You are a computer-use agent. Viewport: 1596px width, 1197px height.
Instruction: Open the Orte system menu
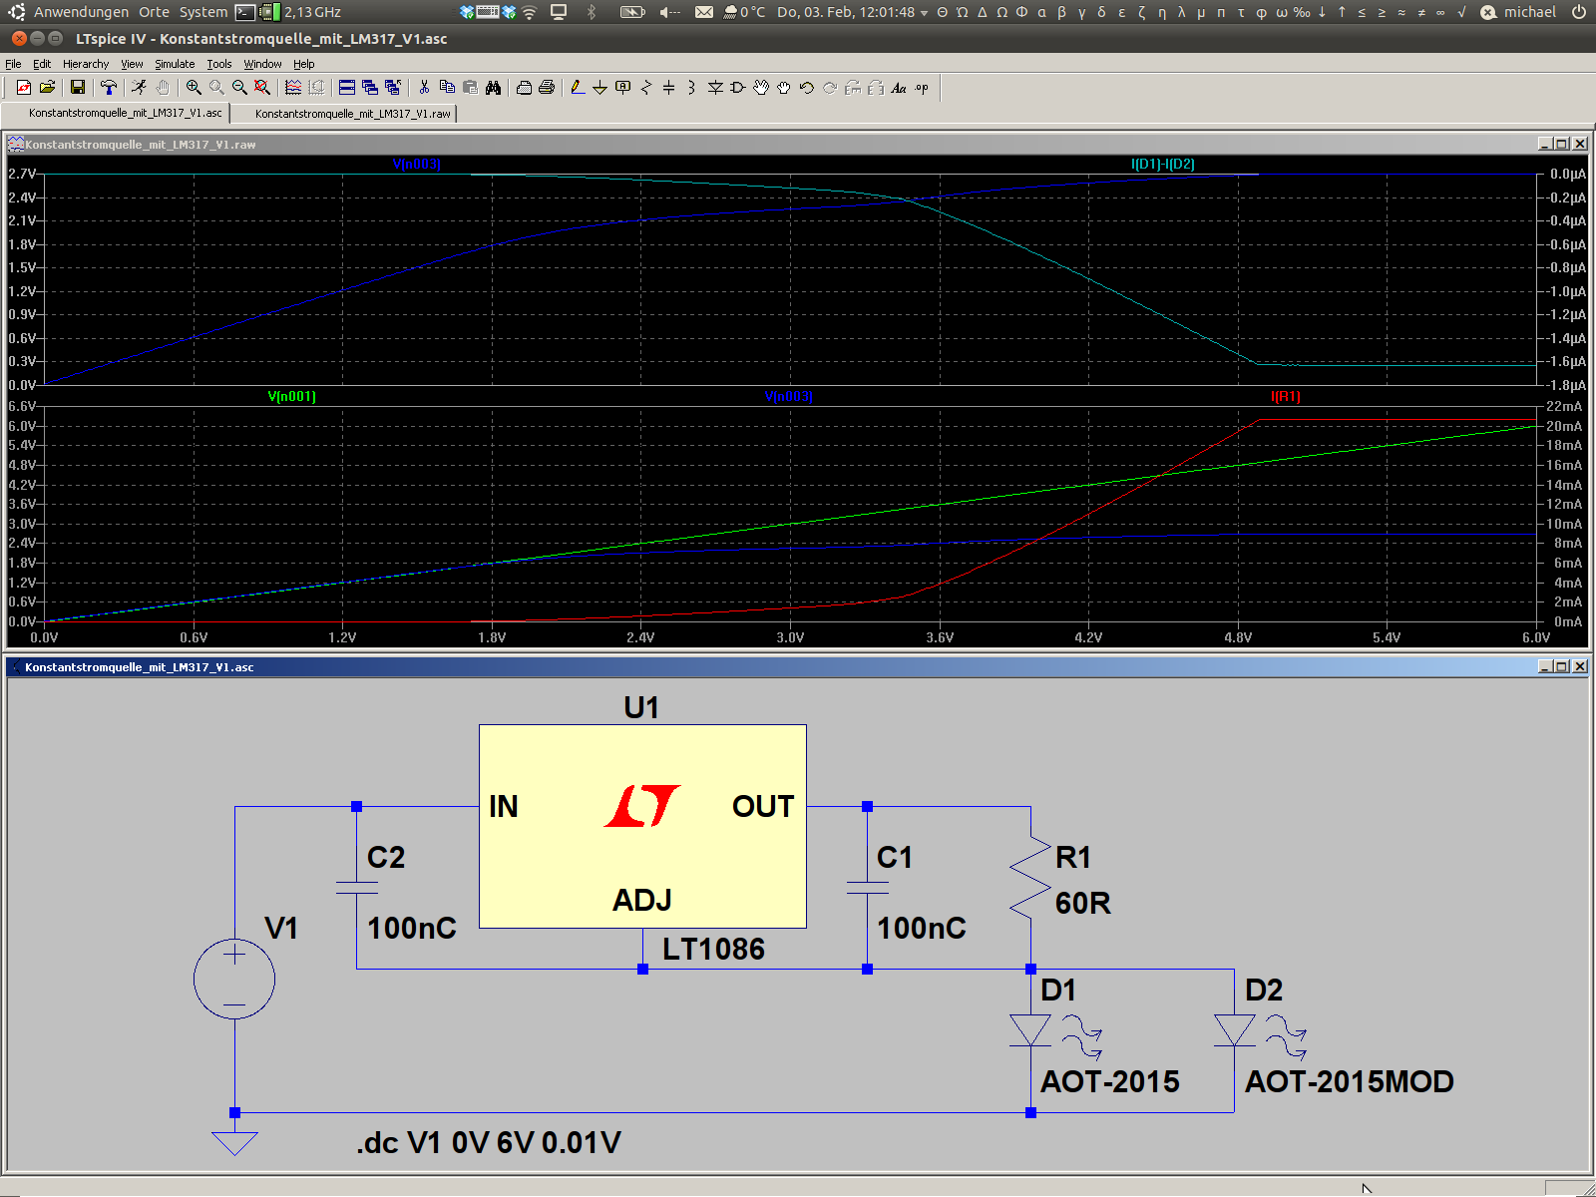(x=154, y=12)
